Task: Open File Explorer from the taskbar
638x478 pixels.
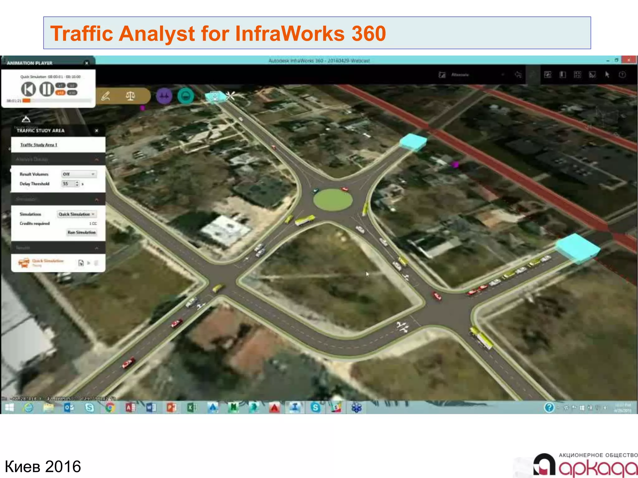Action: tap(48, 407)
